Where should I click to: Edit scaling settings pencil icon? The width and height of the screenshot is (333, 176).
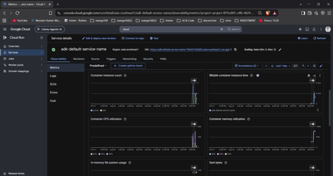[280, 49]
